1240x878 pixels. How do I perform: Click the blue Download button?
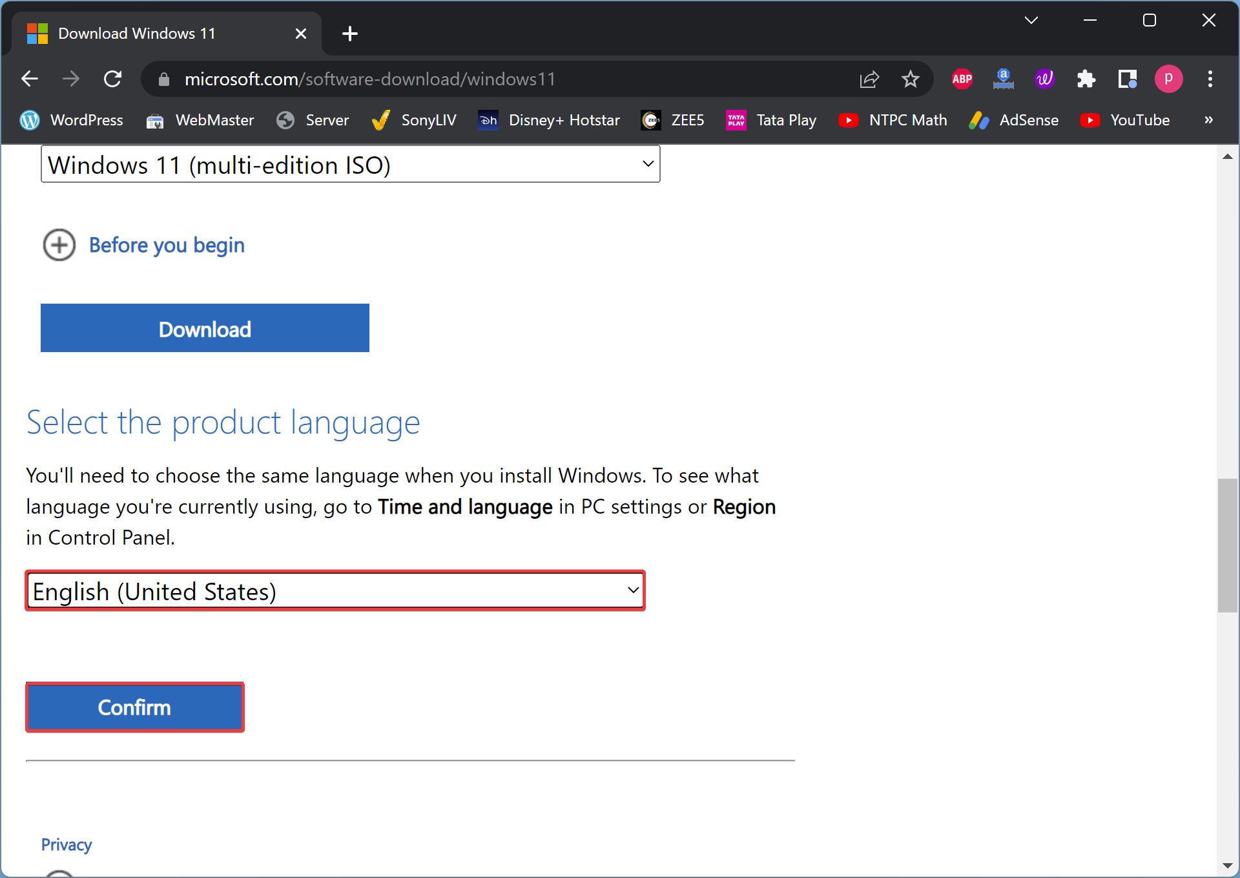(x=205, y=328)
